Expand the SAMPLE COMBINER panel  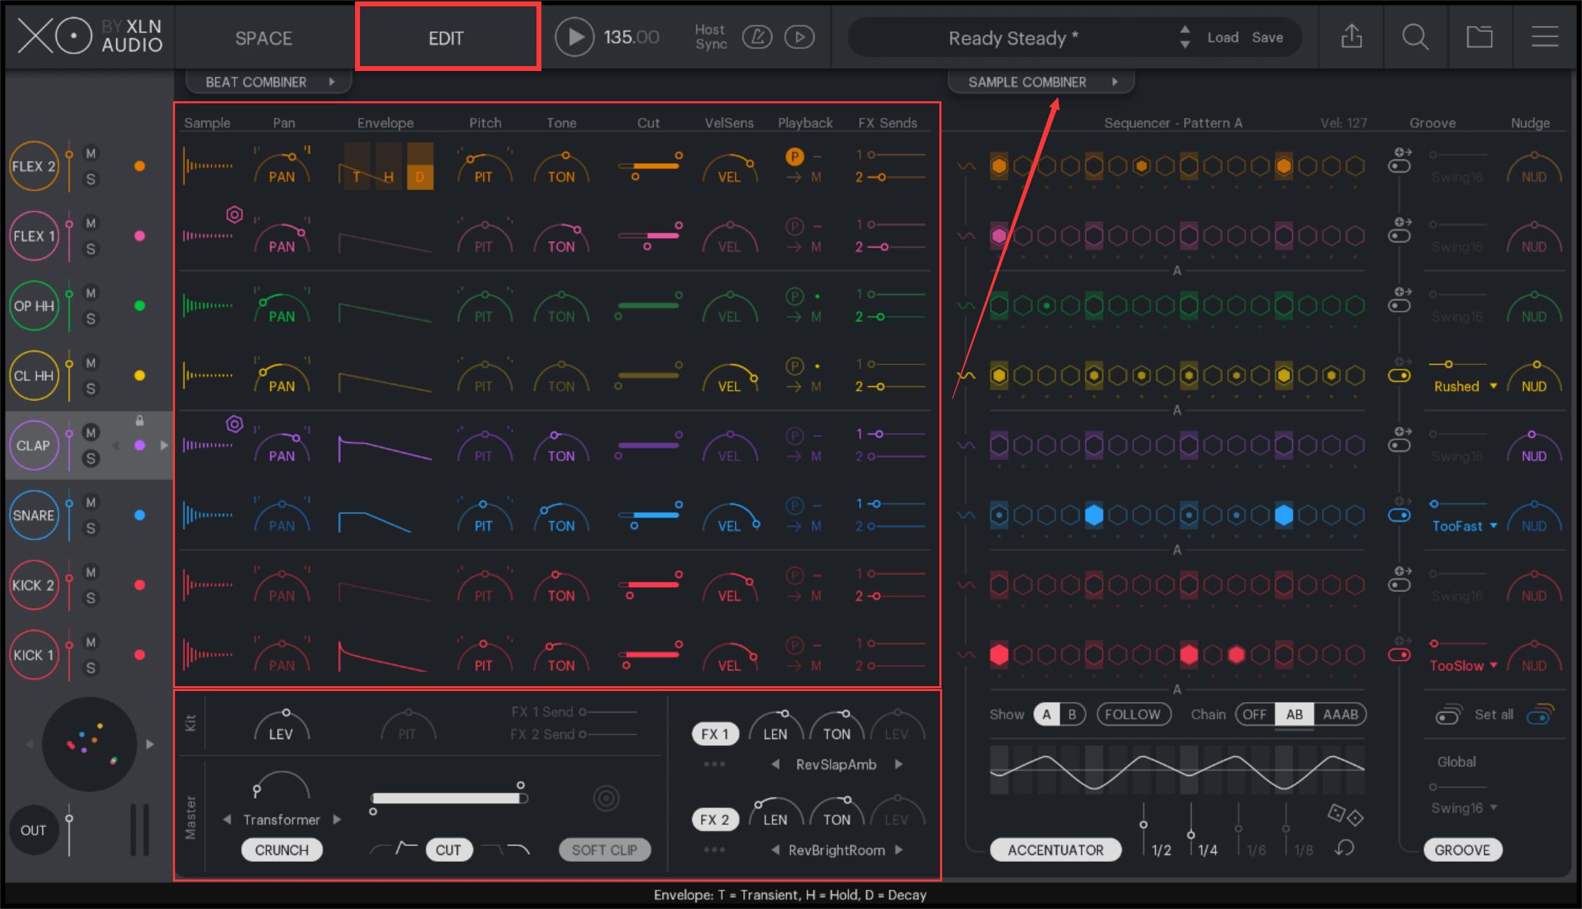[x=1041, y=82]
